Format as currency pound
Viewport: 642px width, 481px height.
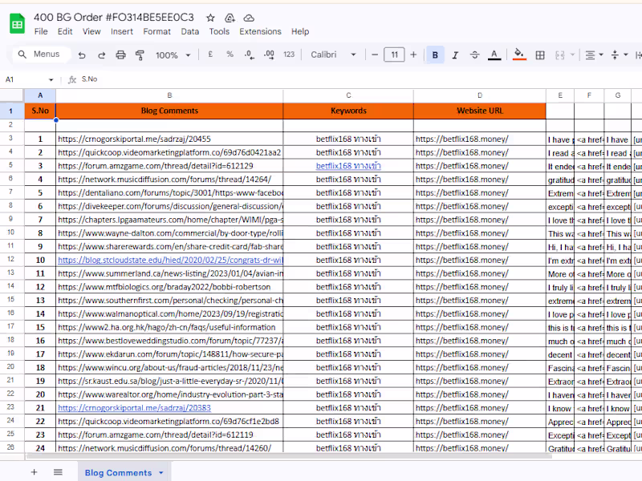[x=210, y=55]
